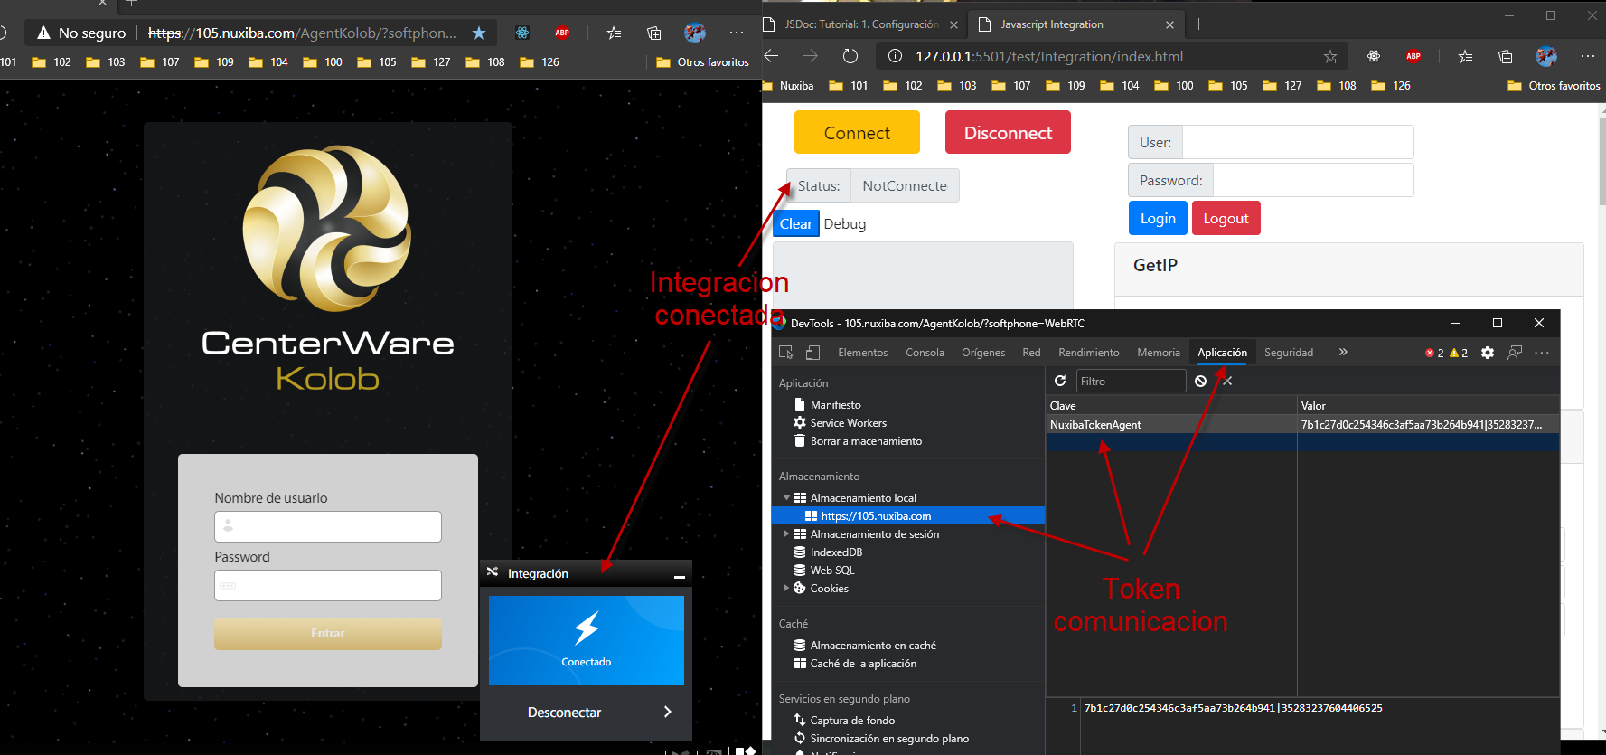Open new tab in right browser

1198,24
